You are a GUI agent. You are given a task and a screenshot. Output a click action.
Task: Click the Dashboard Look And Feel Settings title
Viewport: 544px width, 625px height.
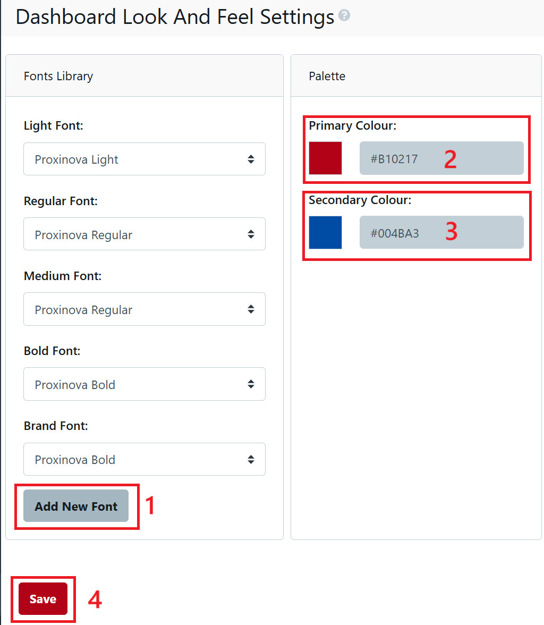click(x=175, y=17)
